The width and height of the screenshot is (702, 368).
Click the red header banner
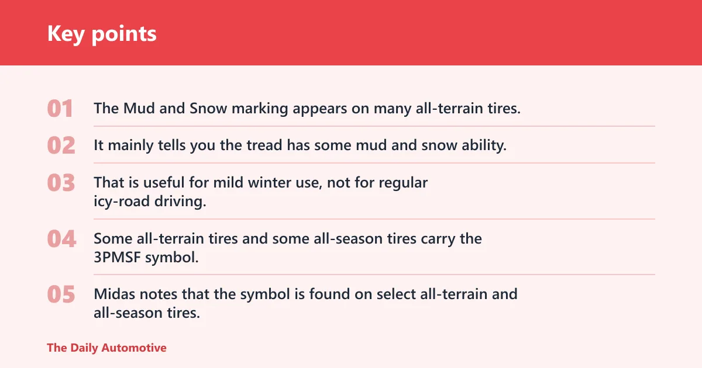[x=351, y=33]
